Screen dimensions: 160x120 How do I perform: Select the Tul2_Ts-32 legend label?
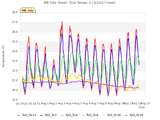pyautogui.click(x=136, y=115)
